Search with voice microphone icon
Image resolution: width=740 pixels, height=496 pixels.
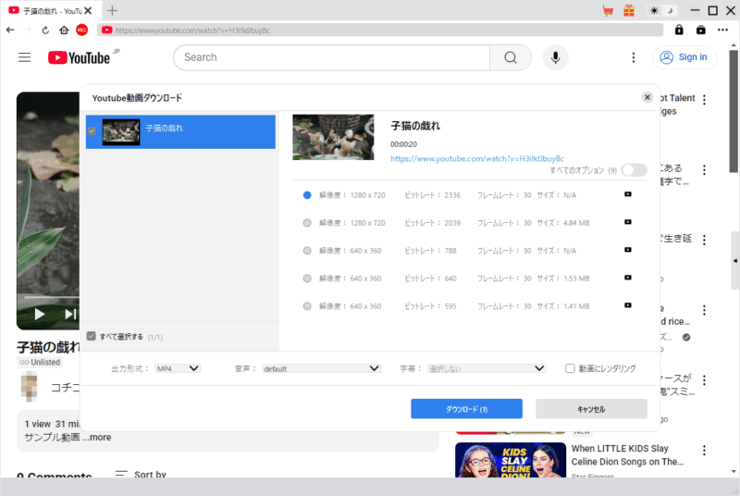556,57
